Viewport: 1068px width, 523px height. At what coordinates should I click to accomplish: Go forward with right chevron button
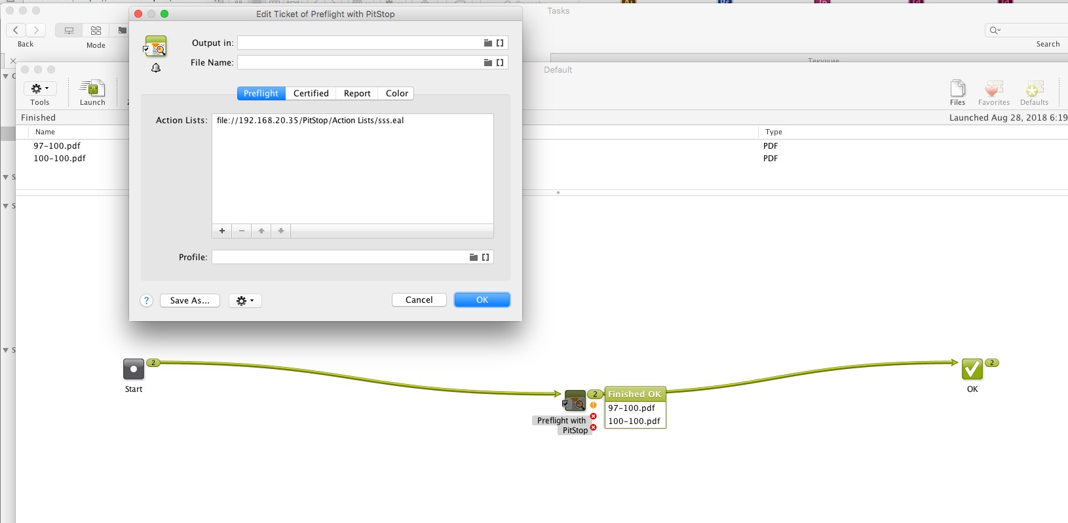[x=36, y=30]
